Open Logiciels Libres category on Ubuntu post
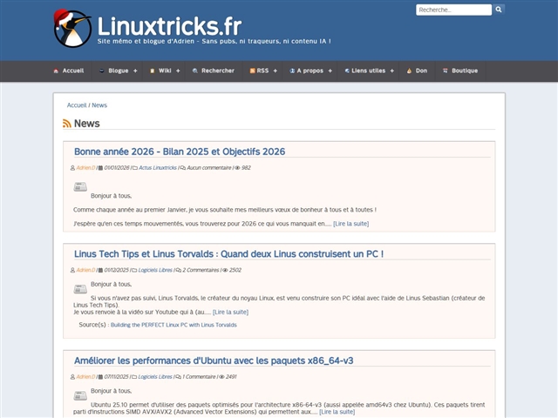558x418 pixels. point(155,377)
